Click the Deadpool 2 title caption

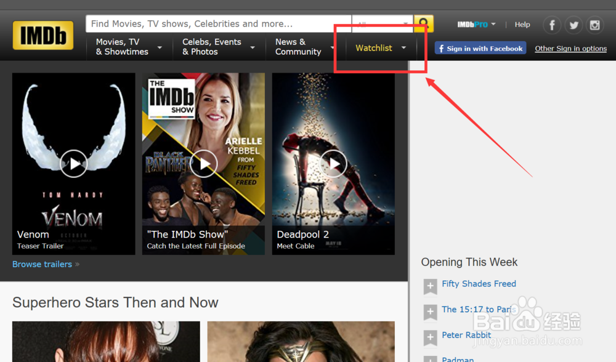pyautogui.click(x=302, y=235)
